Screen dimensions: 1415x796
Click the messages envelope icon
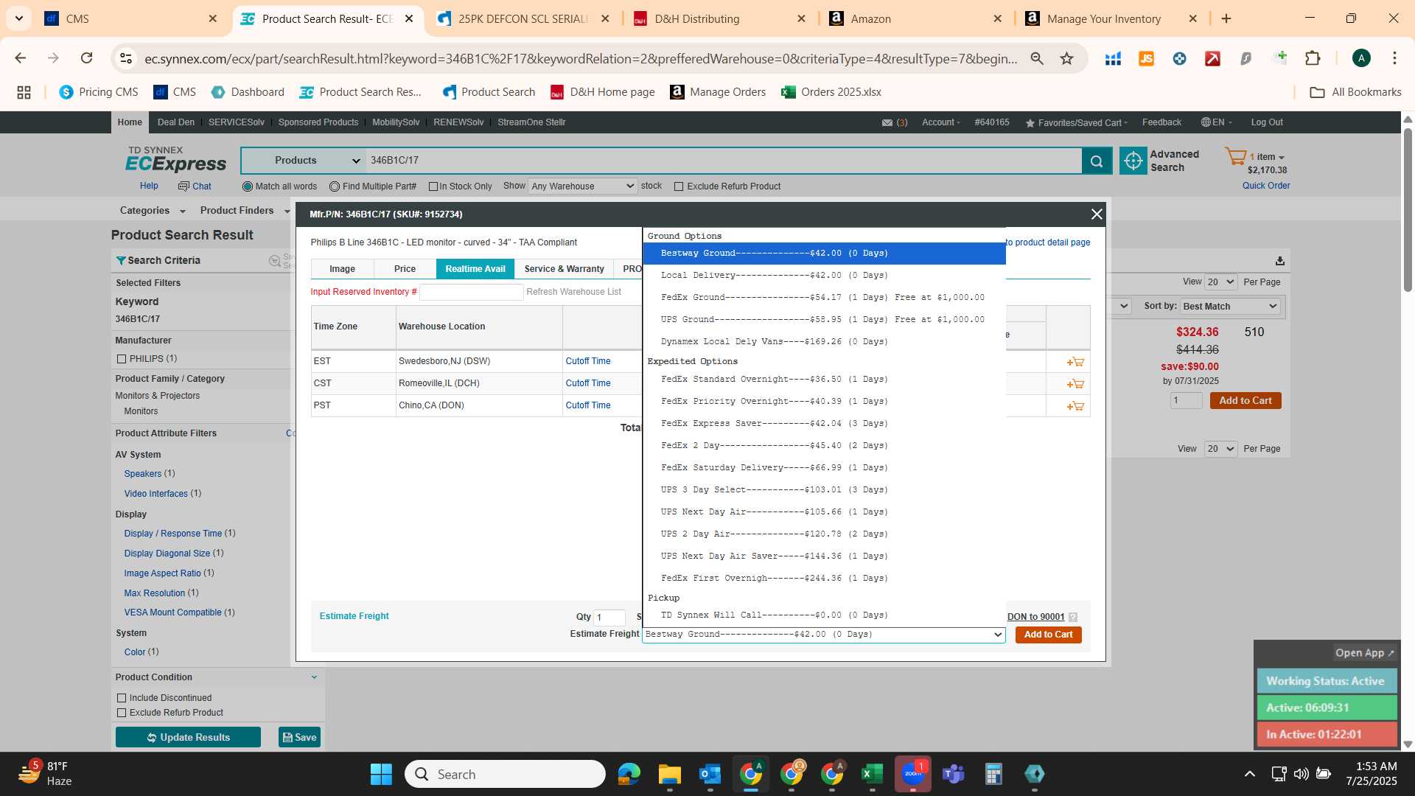pyautogui.click(x=887, y=122)
